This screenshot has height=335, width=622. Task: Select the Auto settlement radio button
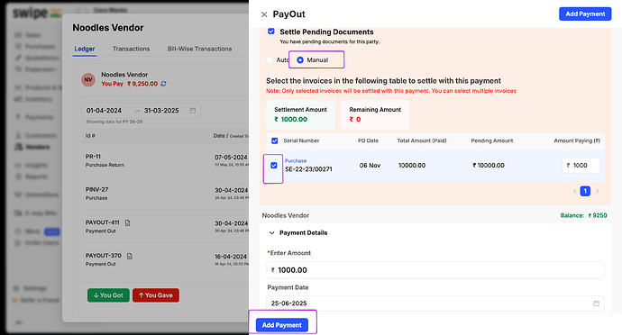coord(270,59)
